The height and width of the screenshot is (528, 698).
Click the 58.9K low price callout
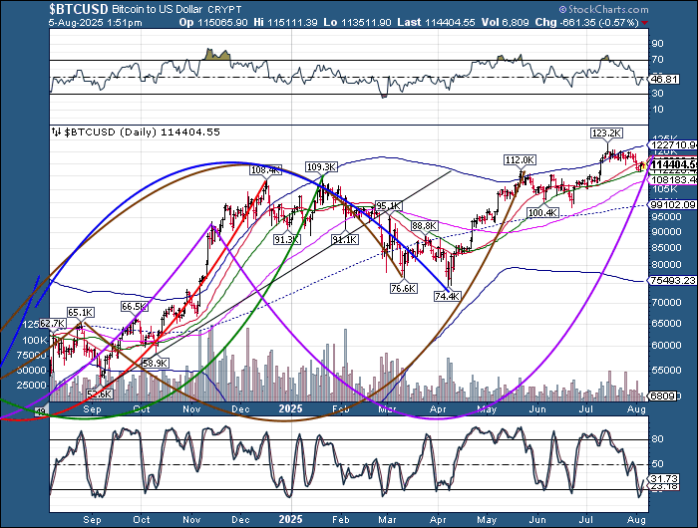[155, 364]
